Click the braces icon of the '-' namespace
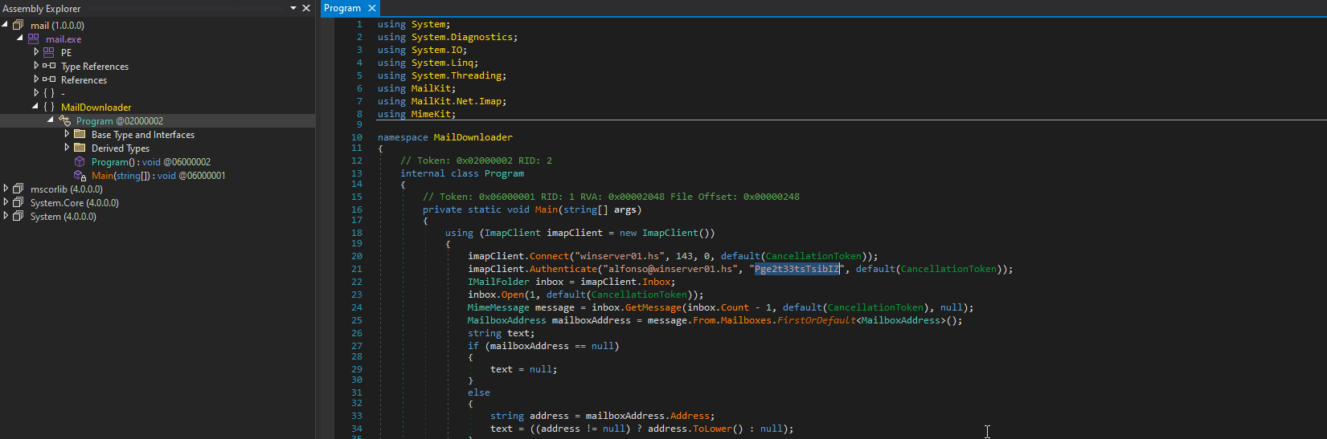Image resolution: width=1327 pixels, height=439 pixels. [x=49, y=93]
